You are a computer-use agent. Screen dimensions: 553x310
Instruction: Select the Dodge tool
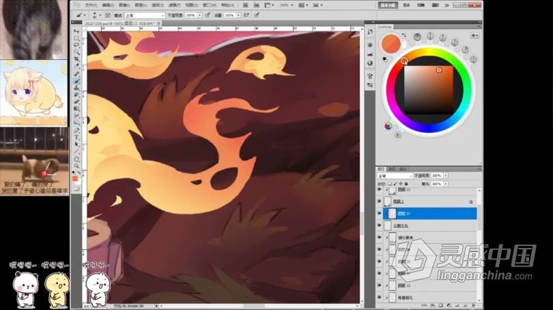(x=76, y=123)
